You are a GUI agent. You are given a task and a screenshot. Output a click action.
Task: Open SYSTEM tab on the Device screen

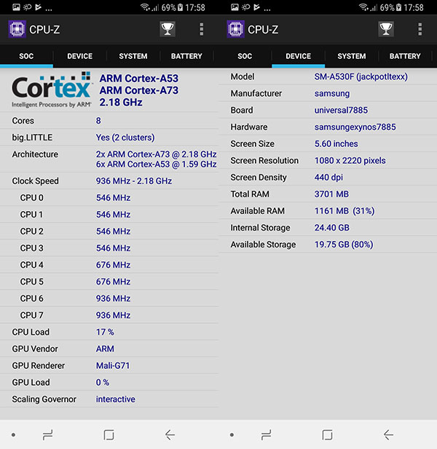pyautogui.click(x=351, y=56)
